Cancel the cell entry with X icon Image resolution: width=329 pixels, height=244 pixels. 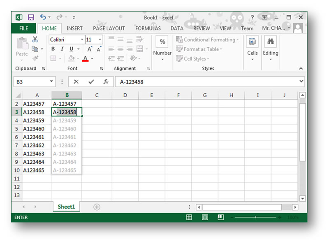(76, 82)
